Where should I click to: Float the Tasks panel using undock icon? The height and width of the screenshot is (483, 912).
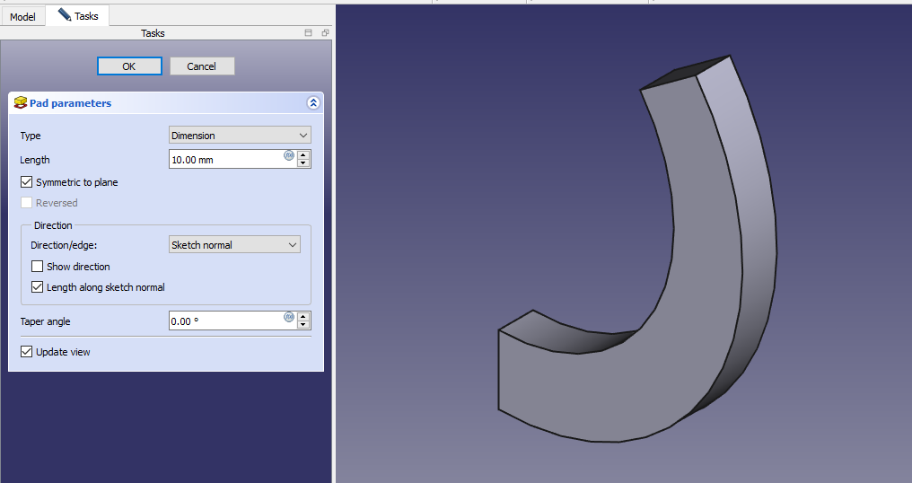[x=325, y=33]
